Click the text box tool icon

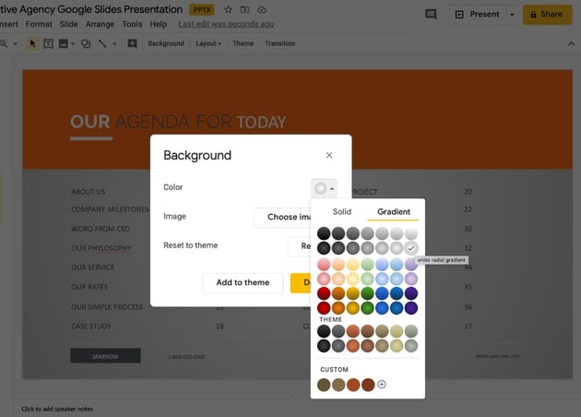coord(48,43)
